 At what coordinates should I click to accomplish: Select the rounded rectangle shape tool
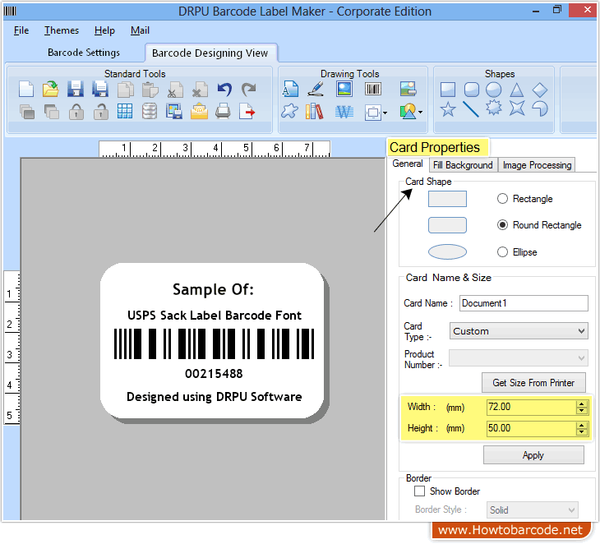[x=472, y=90]
